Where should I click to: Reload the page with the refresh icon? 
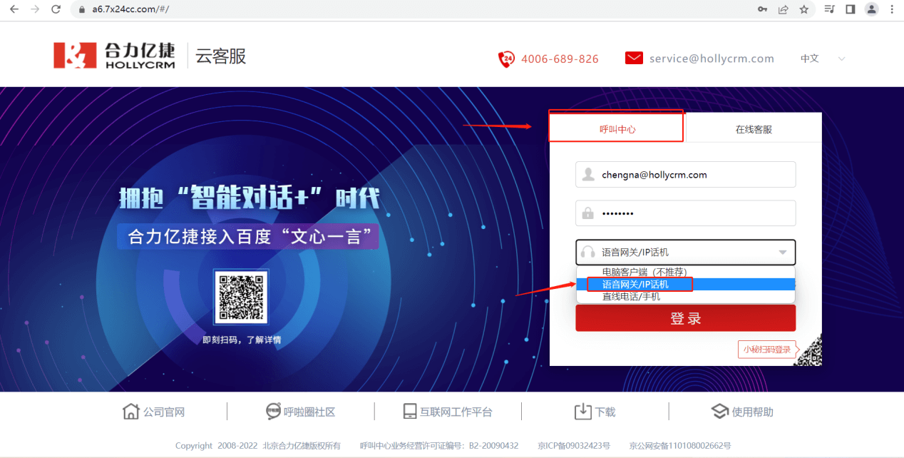click(56, 9)
